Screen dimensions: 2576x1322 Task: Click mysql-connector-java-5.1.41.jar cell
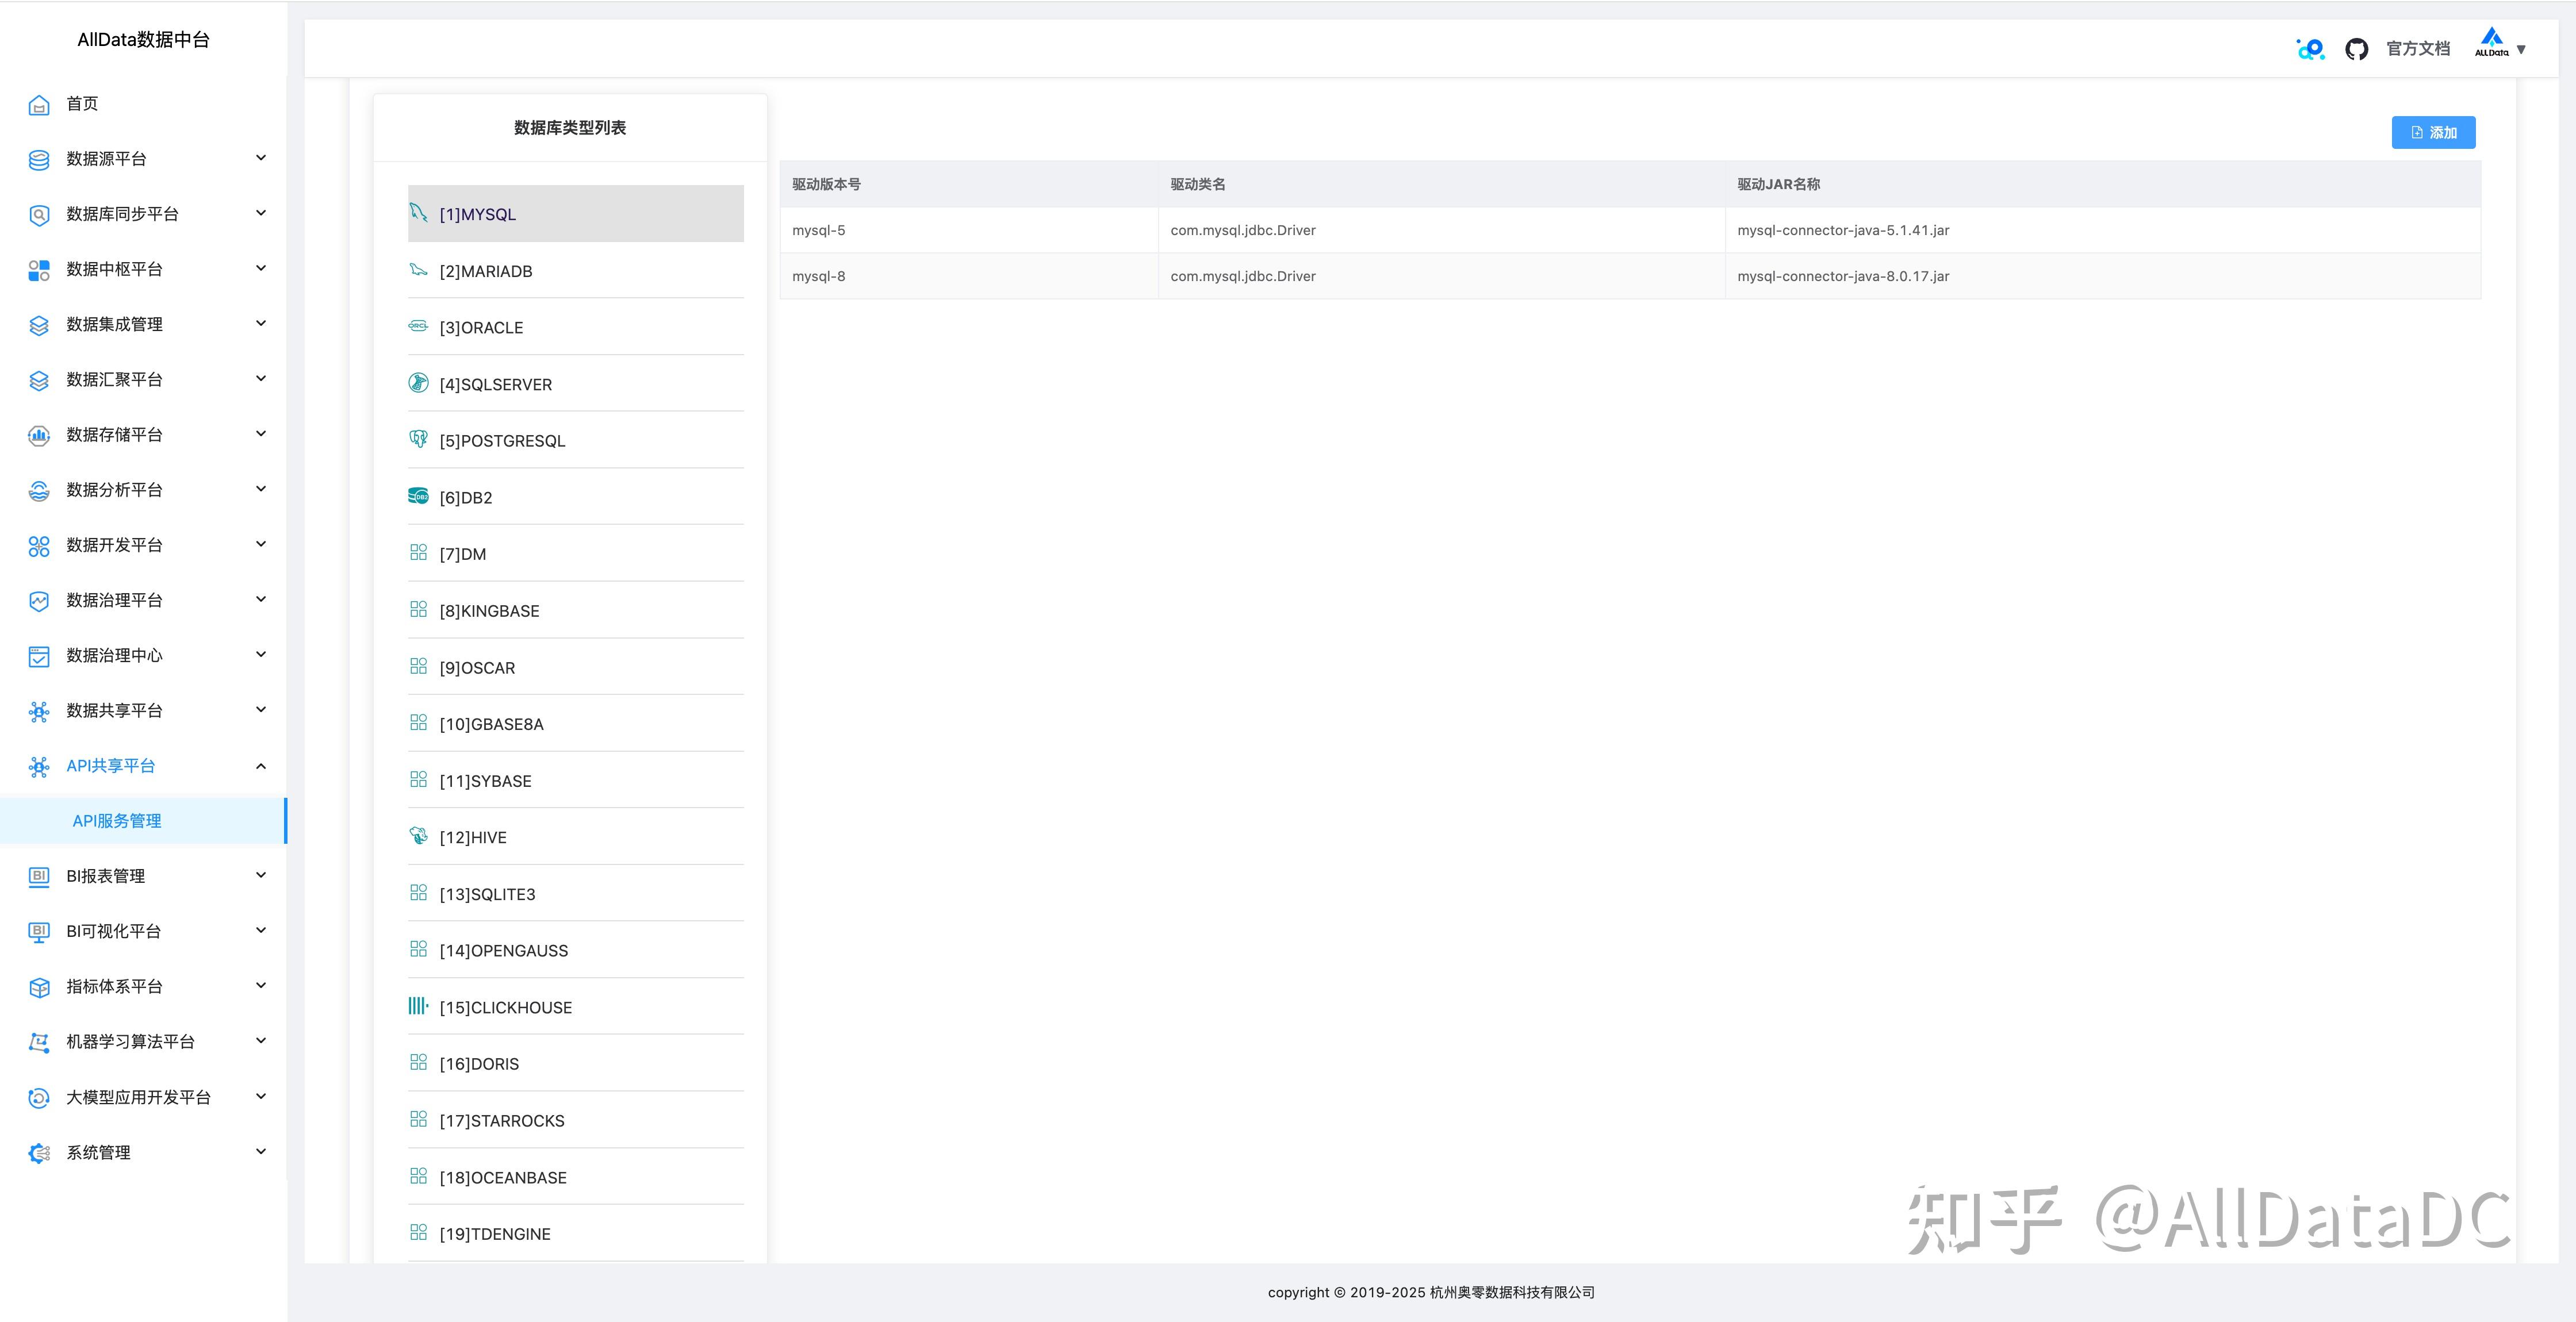(x=2103, y=230)
